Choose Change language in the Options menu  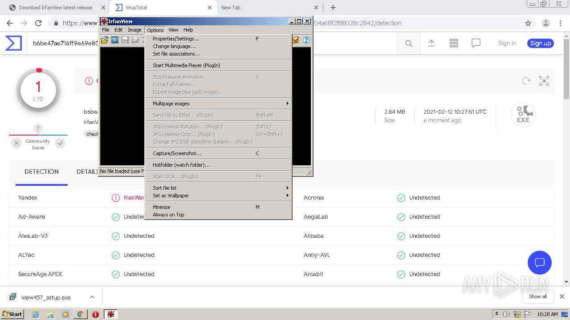219,46
